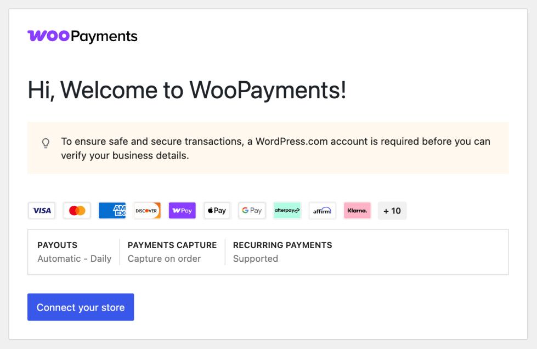537x349 pixels.
Task: Select the American Express icon
Action: tap(112, 211)
